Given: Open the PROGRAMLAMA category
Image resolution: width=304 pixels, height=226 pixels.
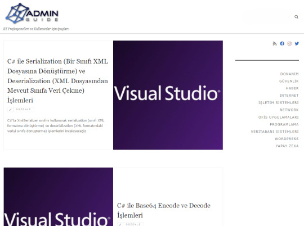Looking at the screenshot, I should click(284, 124).
